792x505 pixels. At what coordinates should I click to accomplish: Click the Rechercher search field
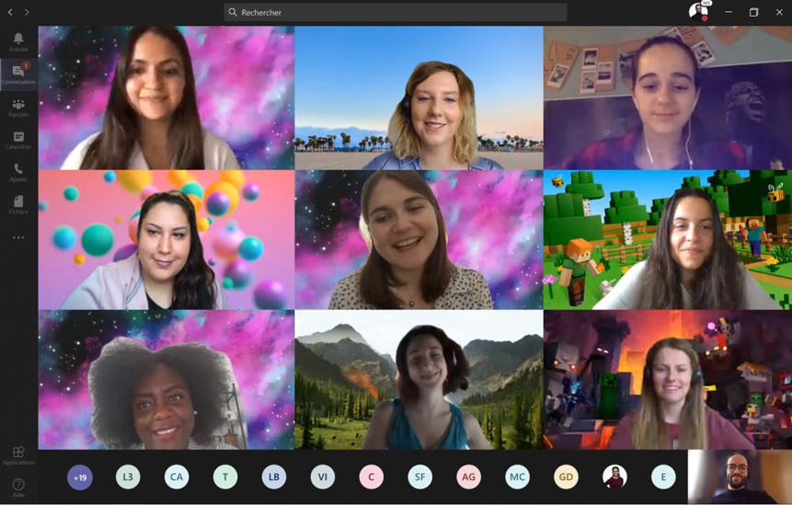[x=396, y=12]
